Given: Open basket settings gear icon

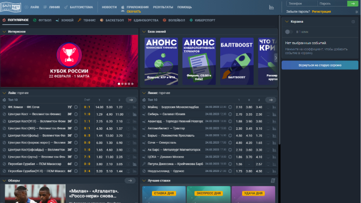Looking at the screenshot, I should tap(353, 22).
